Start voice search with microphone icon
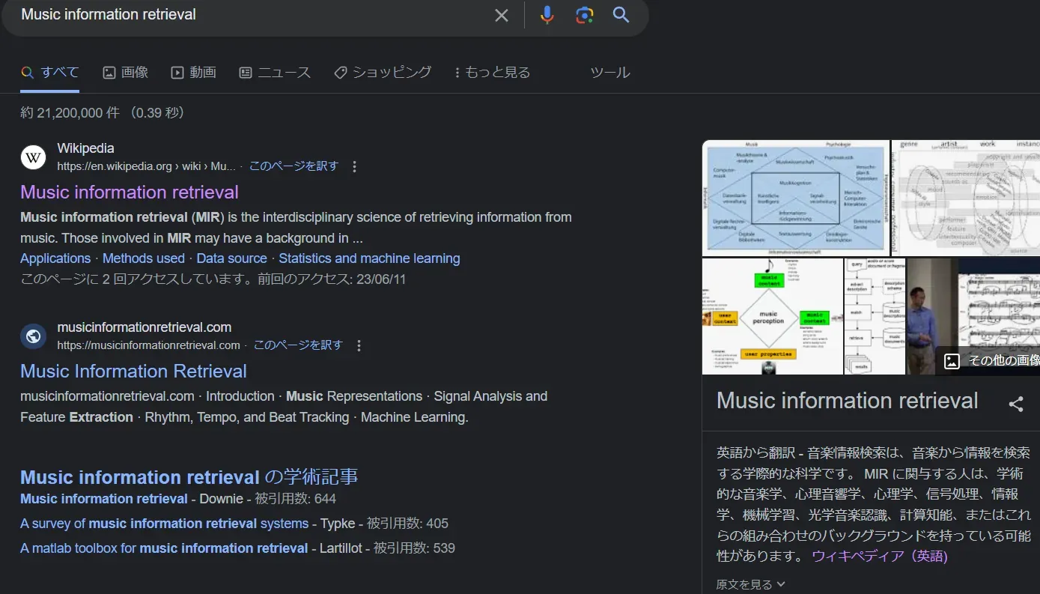Screen dimensions: 1040x594 point(547,15)
